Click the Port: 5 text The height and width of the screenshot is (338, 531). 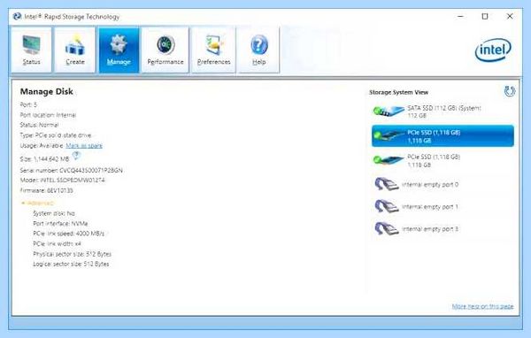28,104
